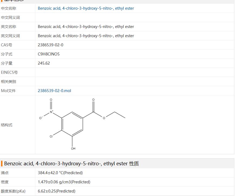Click the molecular weight value 245.62
Screen dimensions: 236x196
(44, 63)
